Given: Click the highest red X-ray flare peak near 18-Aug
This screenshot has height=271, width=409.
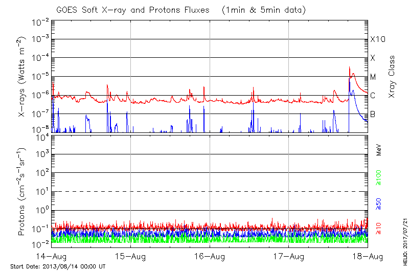Looking at the screenshot, I should pyautogui.click(x=349, y=67).
